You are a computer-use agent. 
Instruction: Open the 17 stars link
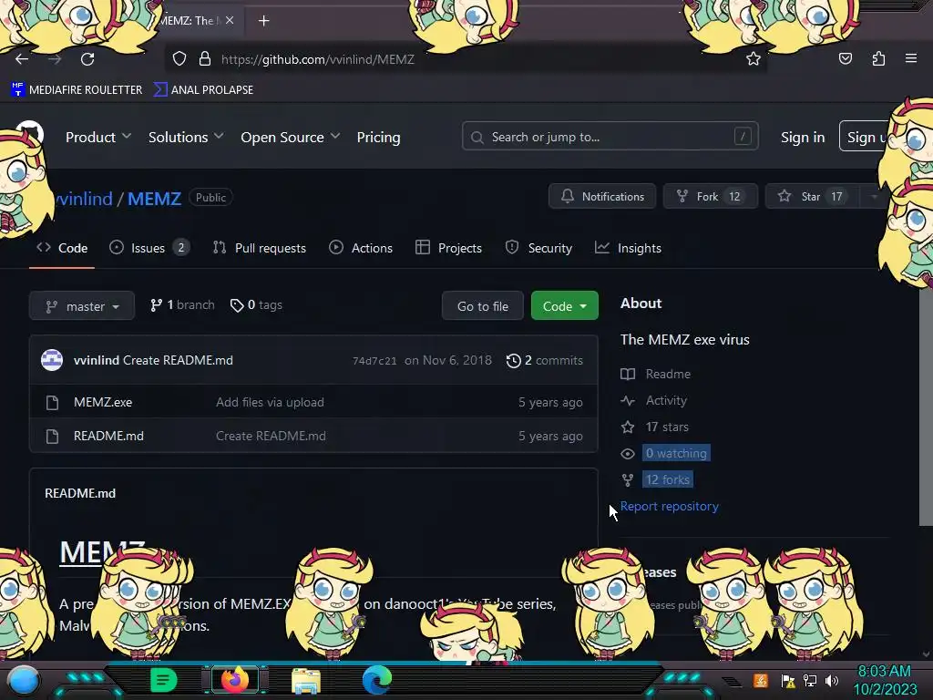pyautogui.click(x=667, y=427)
